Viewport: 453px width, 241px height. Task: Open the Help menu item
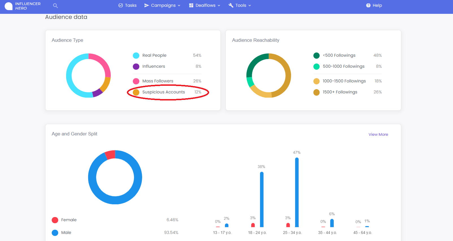tap(374, 5)
